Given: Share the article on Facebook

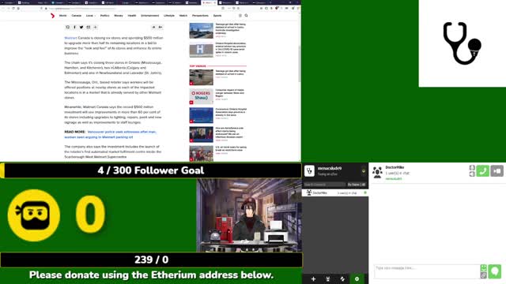Looking at the screenshot, I should tap(74, 28).
